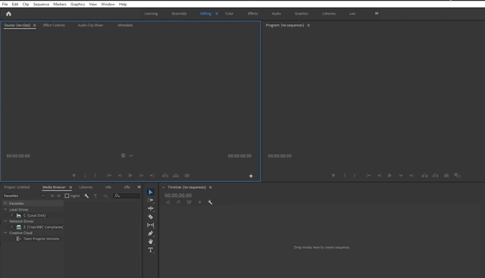Viewport: 485px width, 278px height.
Task: Go forward in Media Browser
Action: (x=58, y=196)
